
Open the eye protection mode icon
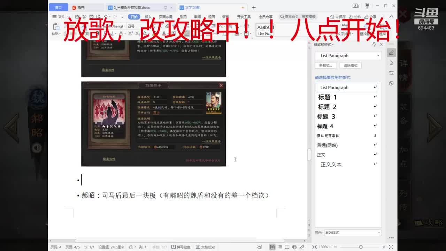pos(260,247)
